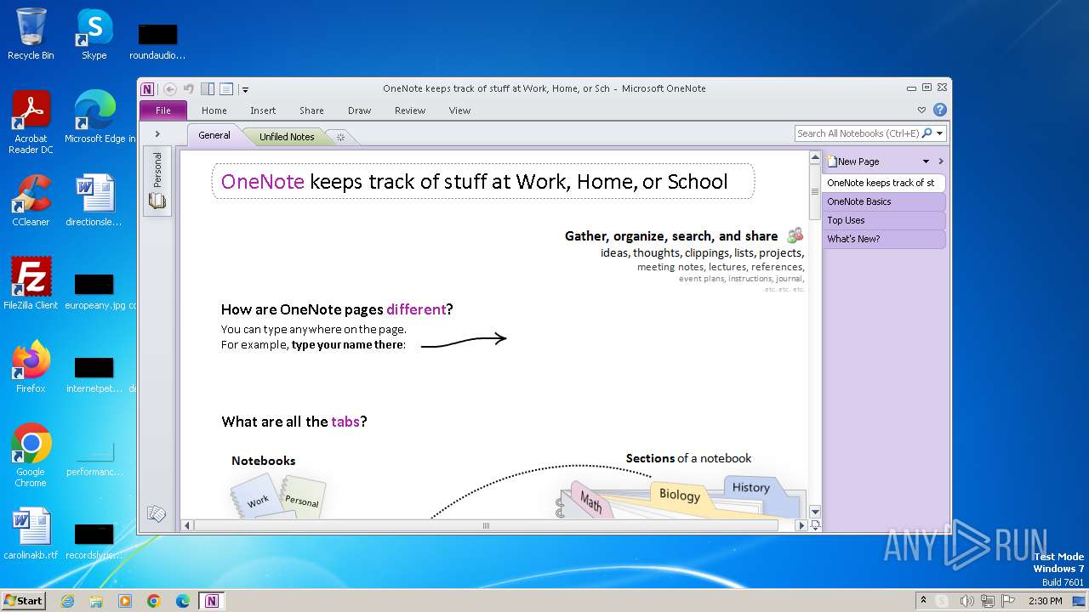This screenshot has height=612, width=1089.
Task: Open the Review ribbon tab
Action: click(x=410, y=110)
